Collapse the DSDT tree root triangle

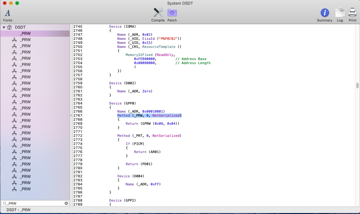pyautogui.click(x=4, y=27)
